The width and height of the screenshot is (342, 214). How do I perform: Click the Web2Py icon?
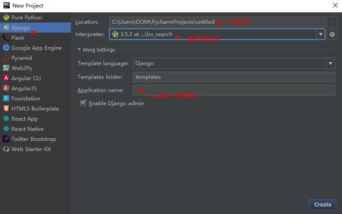tap(6, 68)
